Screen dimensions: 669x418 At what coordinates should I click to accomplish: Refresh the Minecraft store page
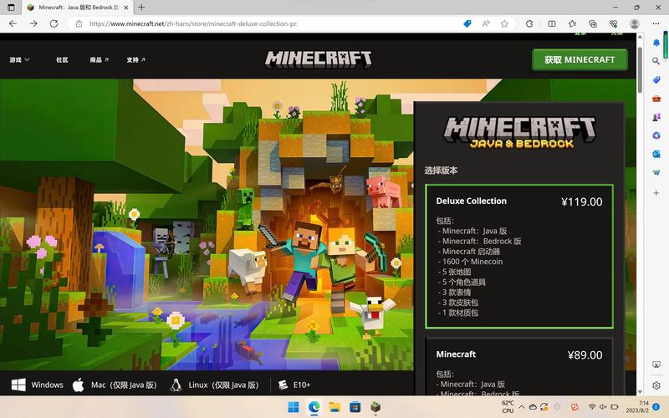point(54,23)
